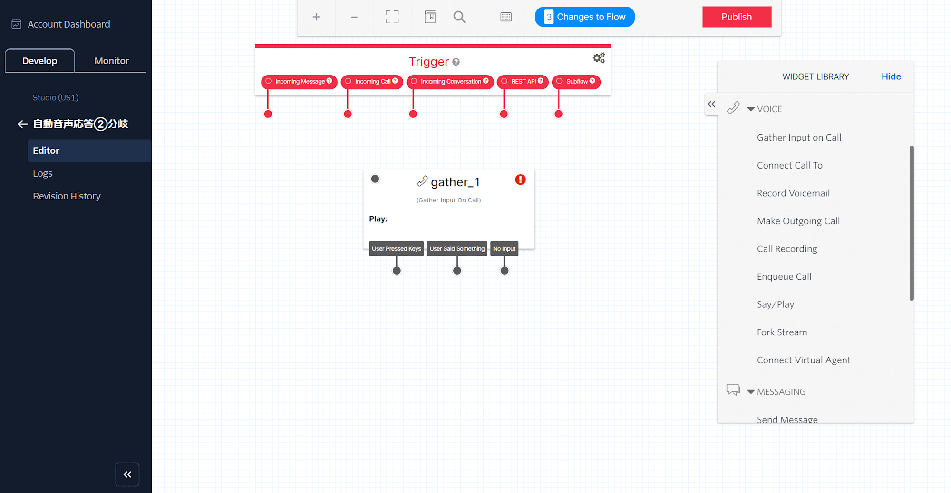Viewport: 951px width, 493px height.
Task: Fit flow to screen icon
Action: pos(392,17)
